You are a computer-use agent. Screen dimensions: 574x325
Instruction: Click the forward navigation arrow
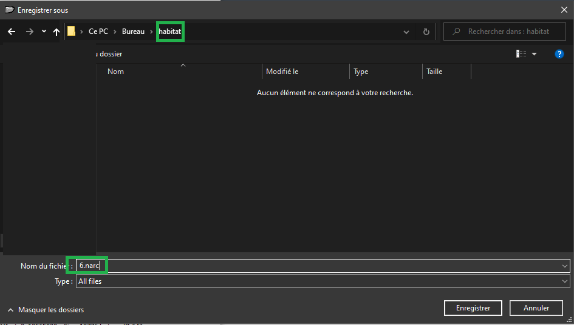[29, 32]
